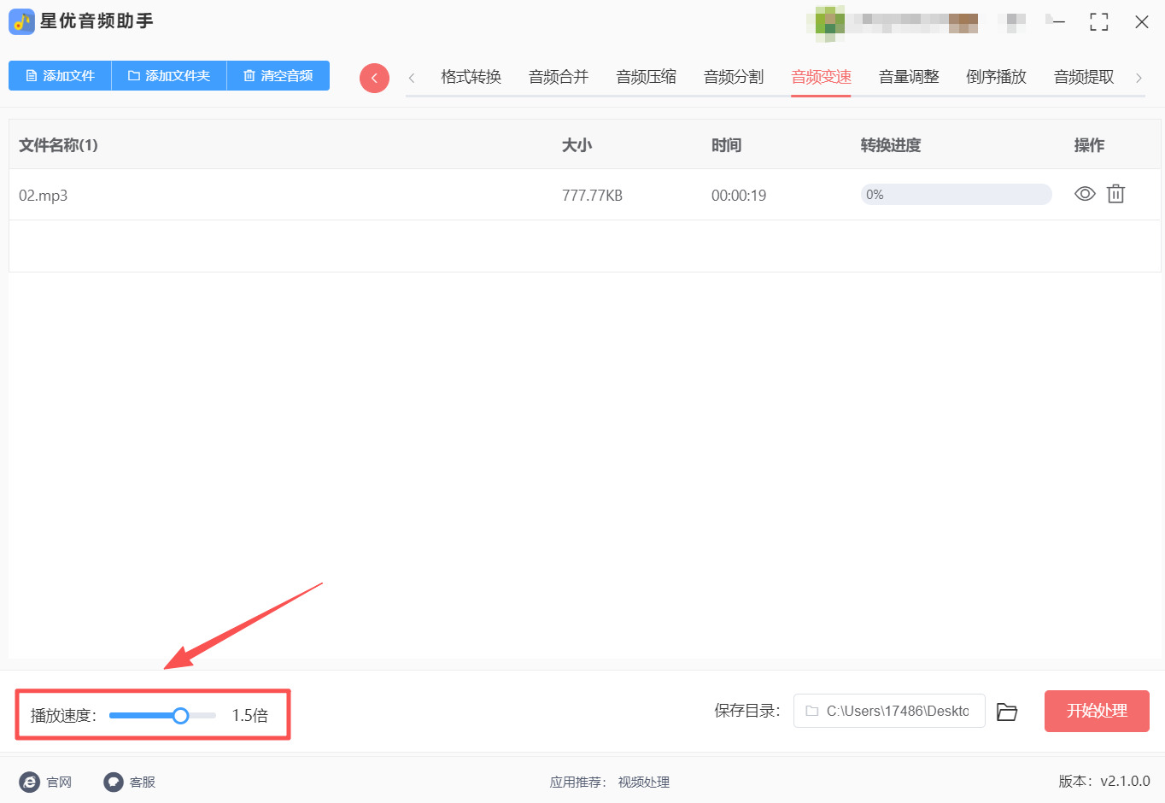
Task: Click the 添加文件夹 button
Action: pyautogui.click(x=169, y=76)
